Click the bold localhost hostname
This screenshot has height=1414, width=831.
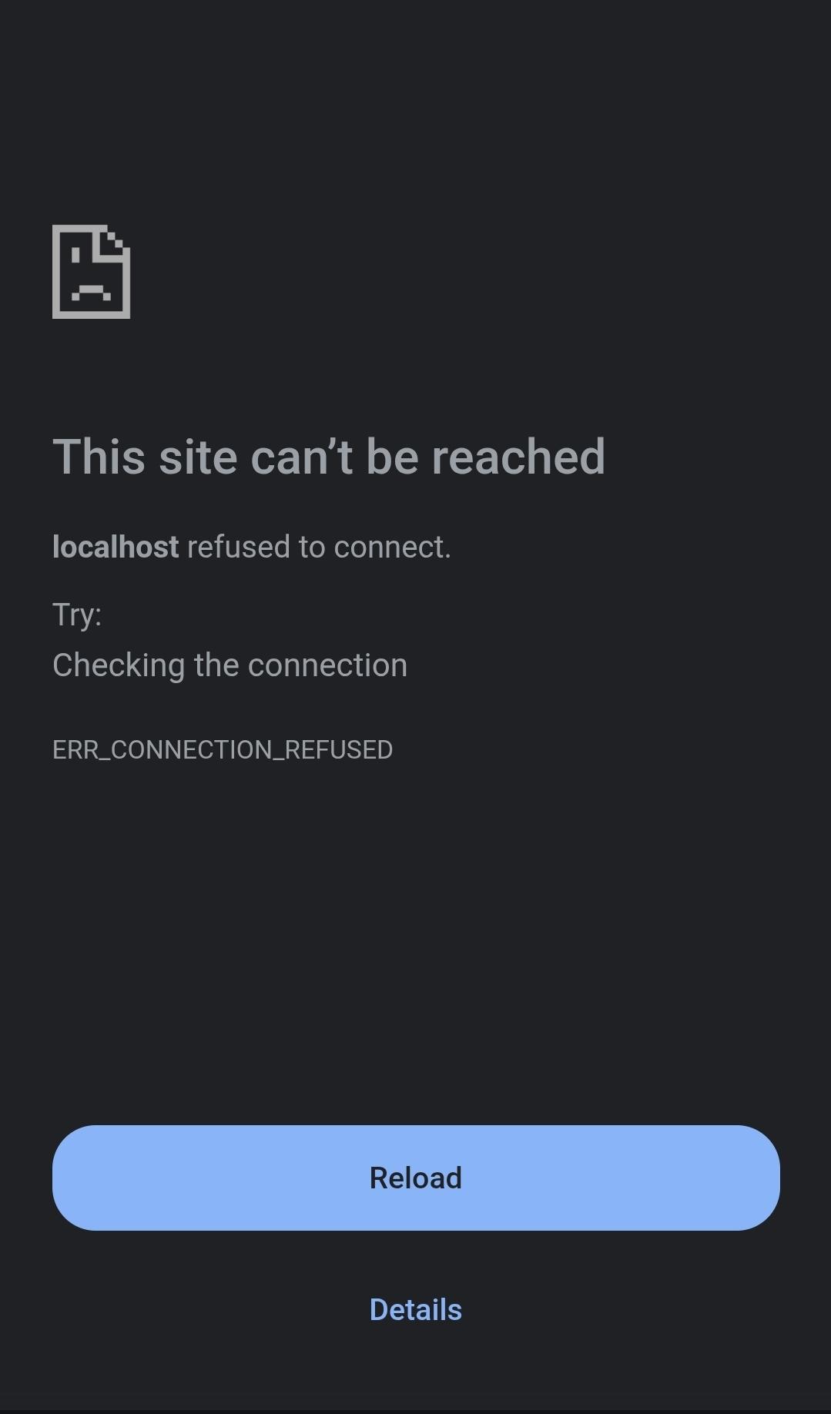pos(116,547)
